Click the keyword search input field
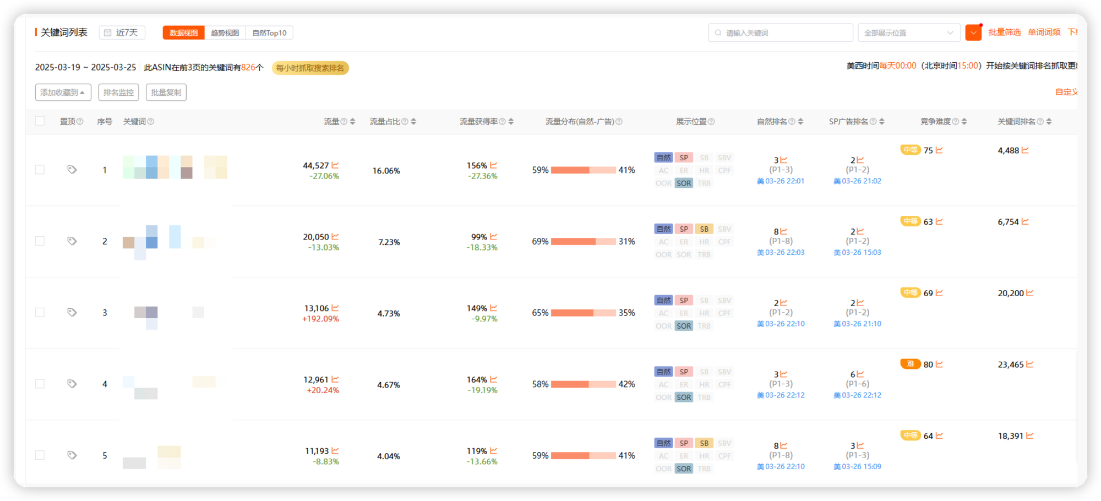 click(780, 32)
